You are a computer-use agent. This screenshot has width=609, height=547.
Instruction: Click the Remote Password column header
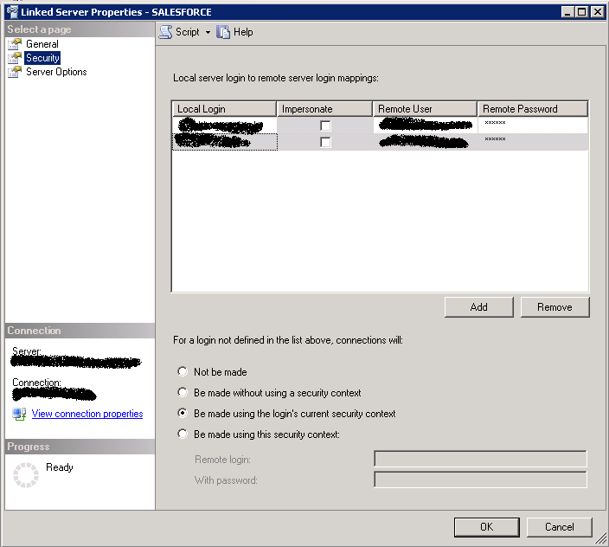click(533, 109)
